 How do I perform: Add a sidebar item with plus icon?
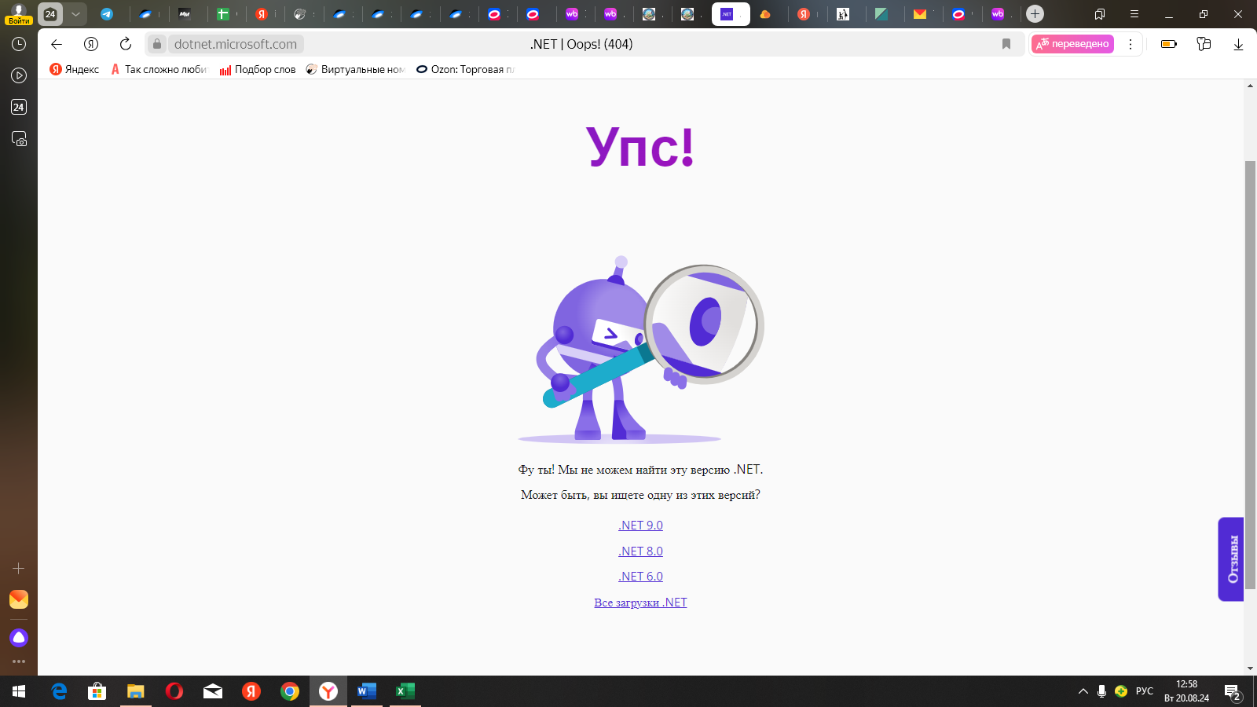pos(19,568)
